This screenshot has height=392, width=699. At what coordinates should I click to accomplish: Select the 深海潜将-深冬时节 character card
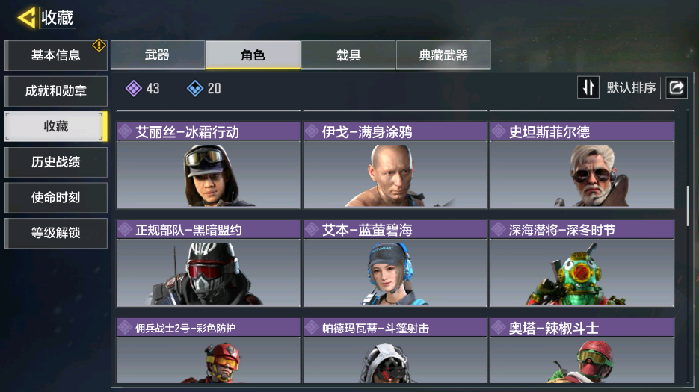coord(582,263)
